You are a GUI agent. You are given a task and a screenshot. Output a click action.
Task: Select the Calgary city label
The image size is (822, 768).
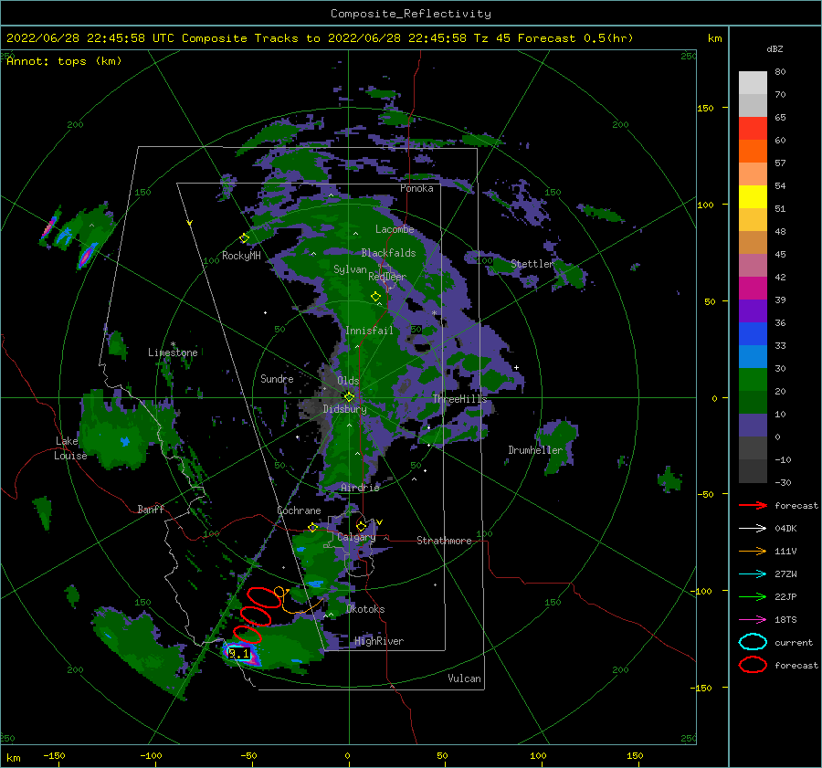point(356,537)
